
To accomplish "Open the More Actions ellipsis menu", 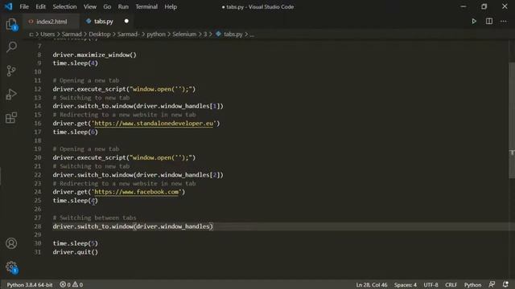I will point(503,22).
